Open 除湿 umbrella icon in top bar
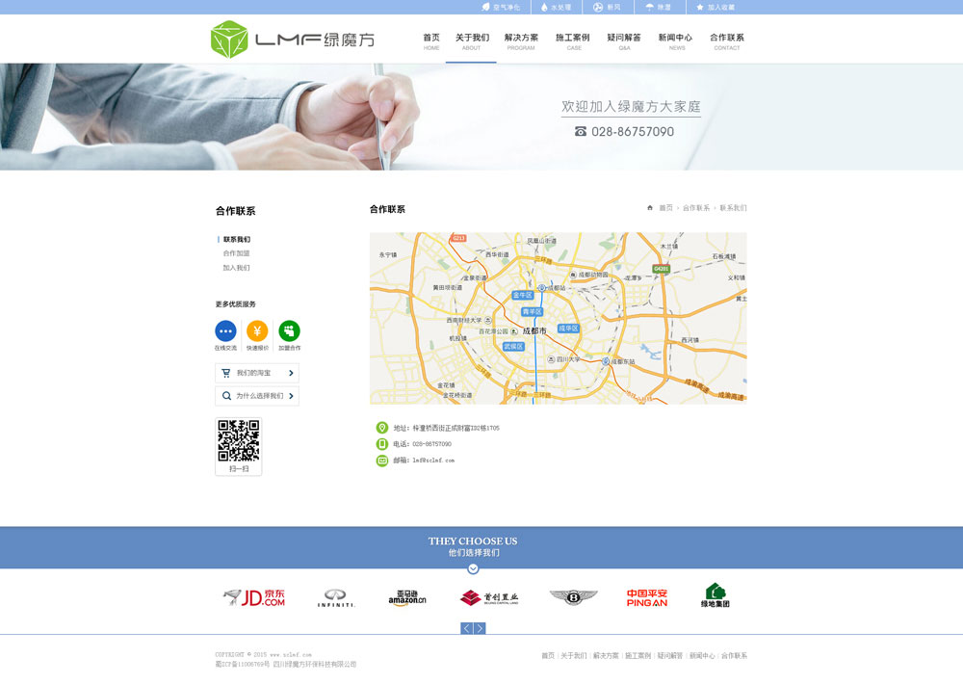Viewport: 963px width, 685px height. (x=650, y=8)
